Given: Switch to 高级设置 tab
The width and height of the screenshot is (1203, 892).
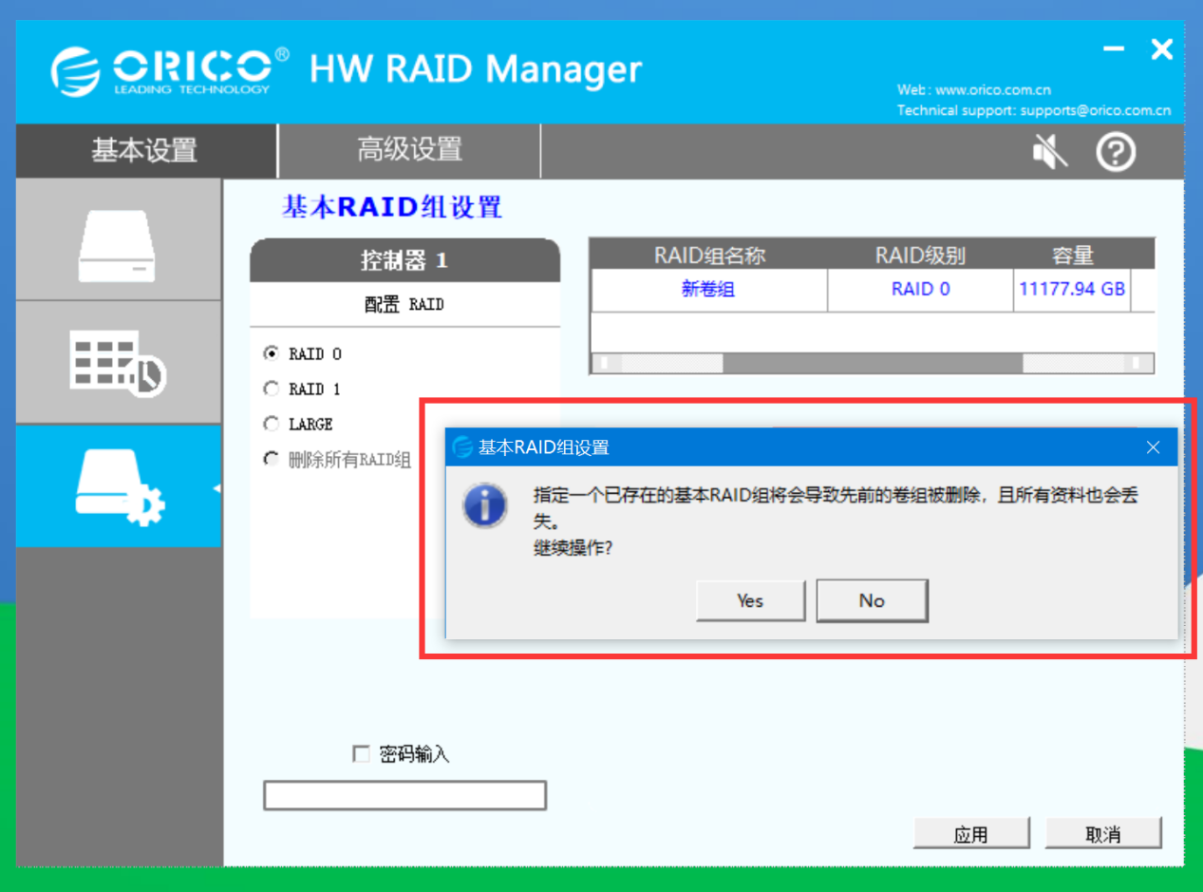Looking at the screenshot, I should (x=409, y=150).
